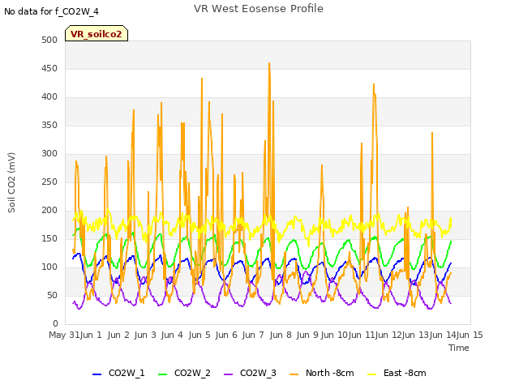Click the 500 y-axis tick label

[49, 40]
